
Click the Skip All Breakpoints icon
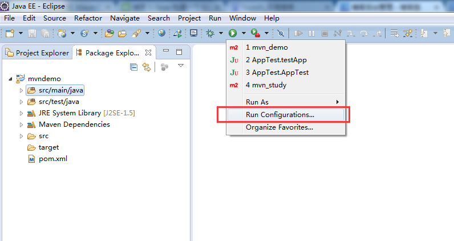(x=280, y=33)
